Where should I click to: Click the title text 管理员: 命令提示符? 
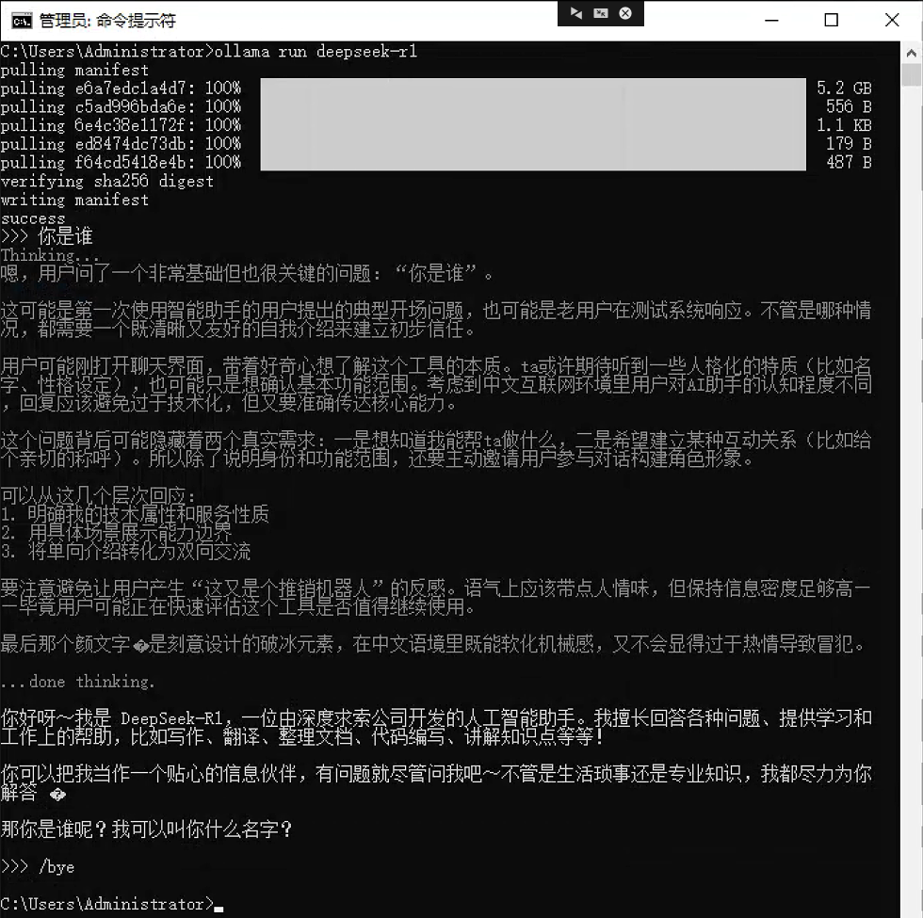coord(107,21)
